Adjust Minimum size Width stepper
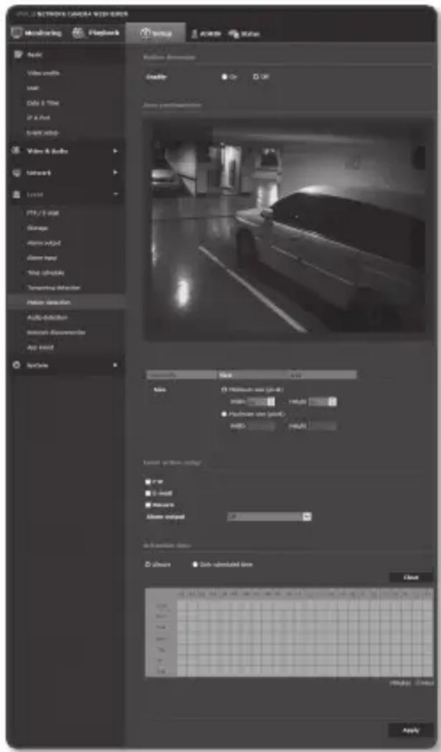This screenshot has width=441, height=752. pyautogui.click(x=271, y=401)
